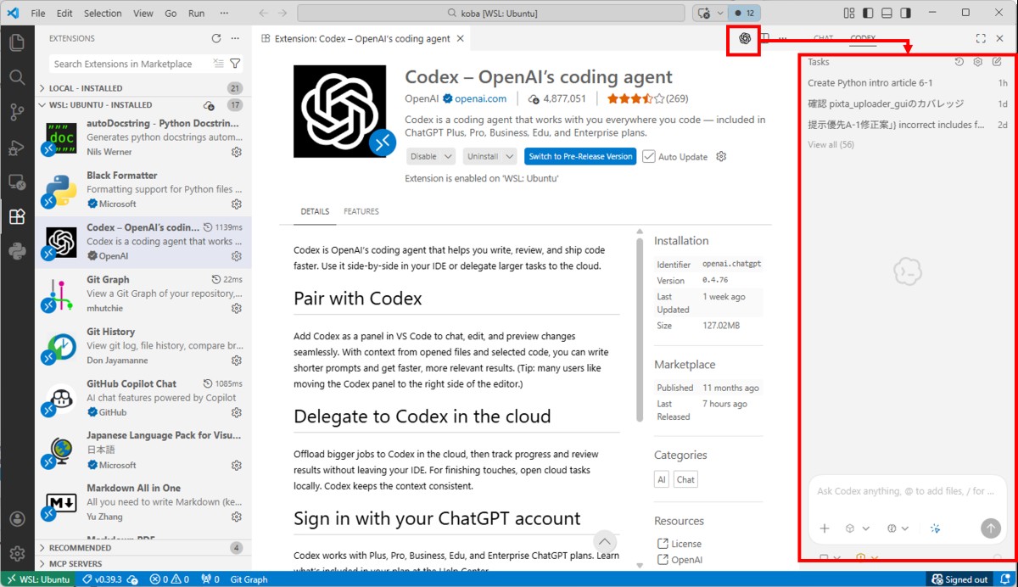Screen dimensions: 1018x587
Task: Toggle primary sidebar layout button in title bar
Action: (868, 13)
